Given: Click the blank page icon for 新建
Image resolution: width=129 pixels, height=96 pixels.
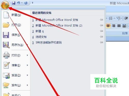Looking at the screenshot, I should click(x=6, y=15).
